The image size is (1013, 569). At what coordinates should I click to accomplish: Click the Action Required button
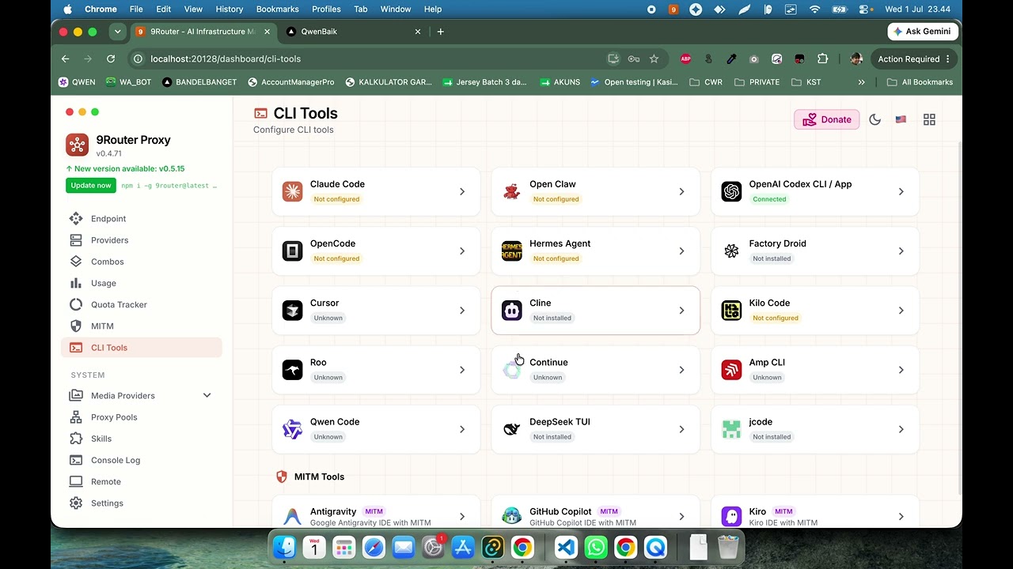913,59
